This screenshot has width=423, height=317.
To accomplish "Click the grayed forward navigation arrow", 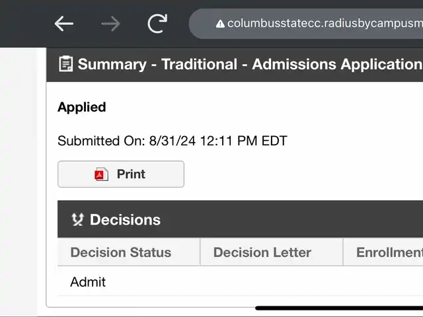I will pyautogui.click(x=110, y=24).
